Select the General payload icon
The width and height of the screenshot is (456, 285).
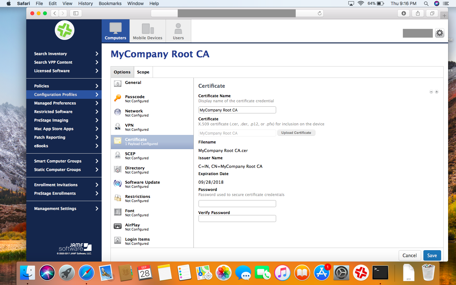pyautogui.click(x=117, y=84)
